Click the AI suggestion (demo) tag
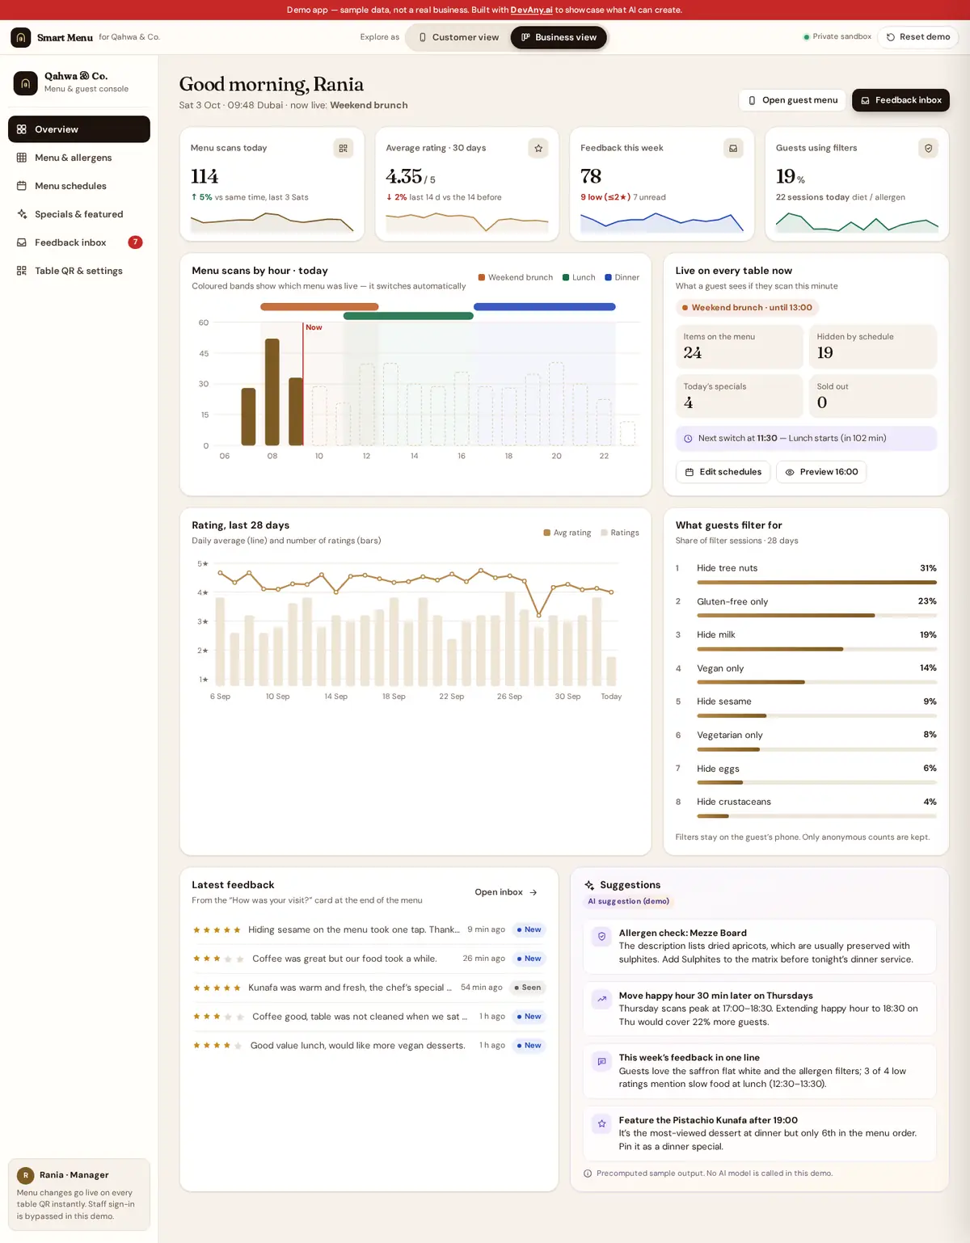The height and width of the screenshot is (1243, 970). point(628,901)
